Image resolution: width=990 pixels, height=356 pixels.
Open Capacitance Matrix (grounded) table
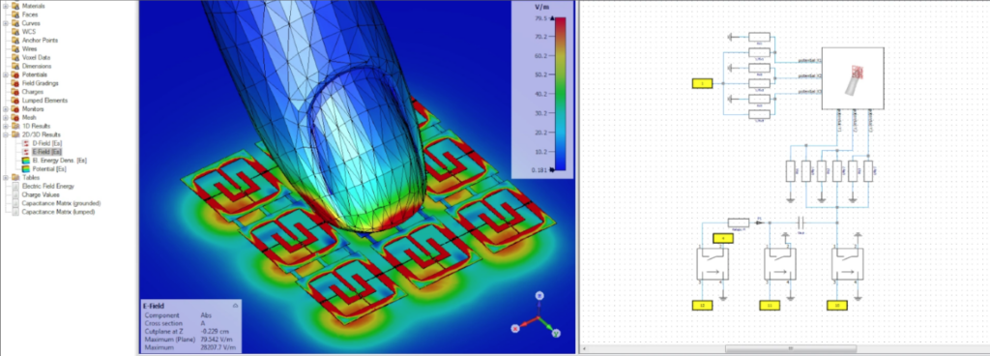(61, 203)
